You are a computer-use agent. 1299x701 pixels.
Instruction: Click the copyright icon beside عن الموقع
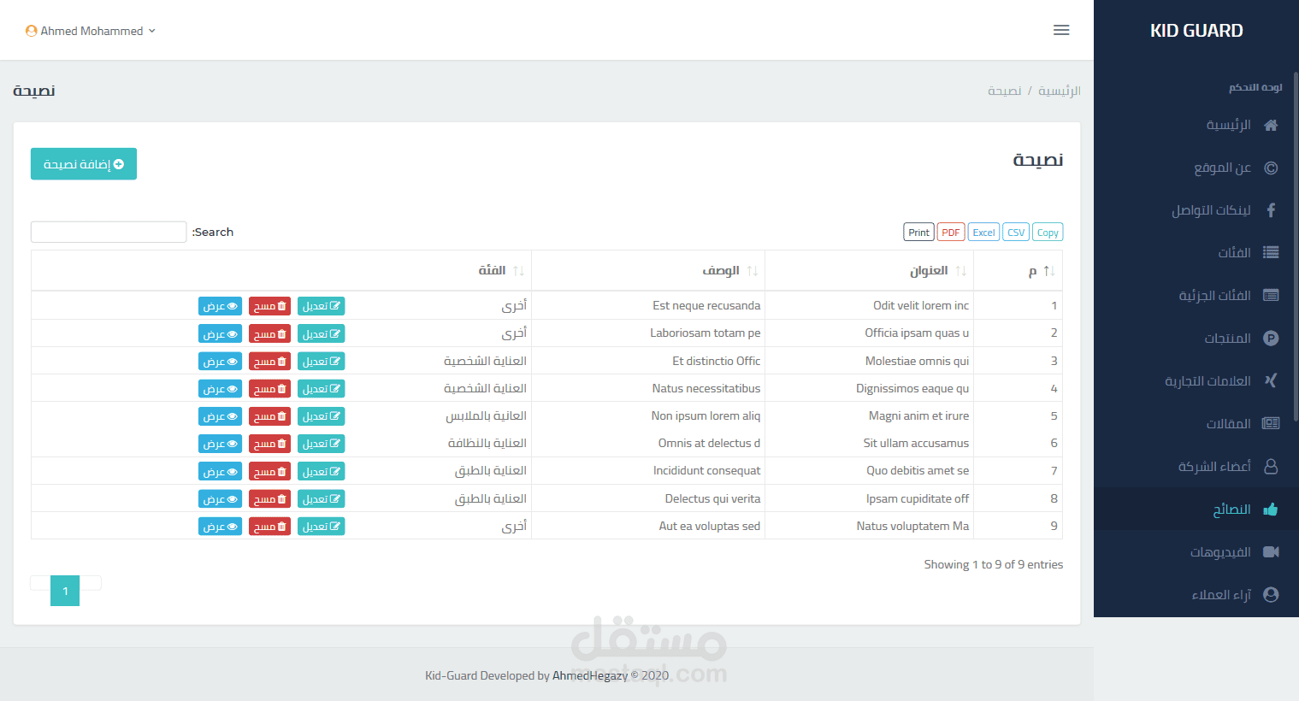pyautogui.click(x=1271, y=168)
